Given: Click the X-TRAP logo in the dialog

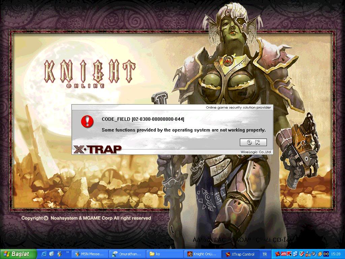Looking at the screenshot, I should pos(97,149).
